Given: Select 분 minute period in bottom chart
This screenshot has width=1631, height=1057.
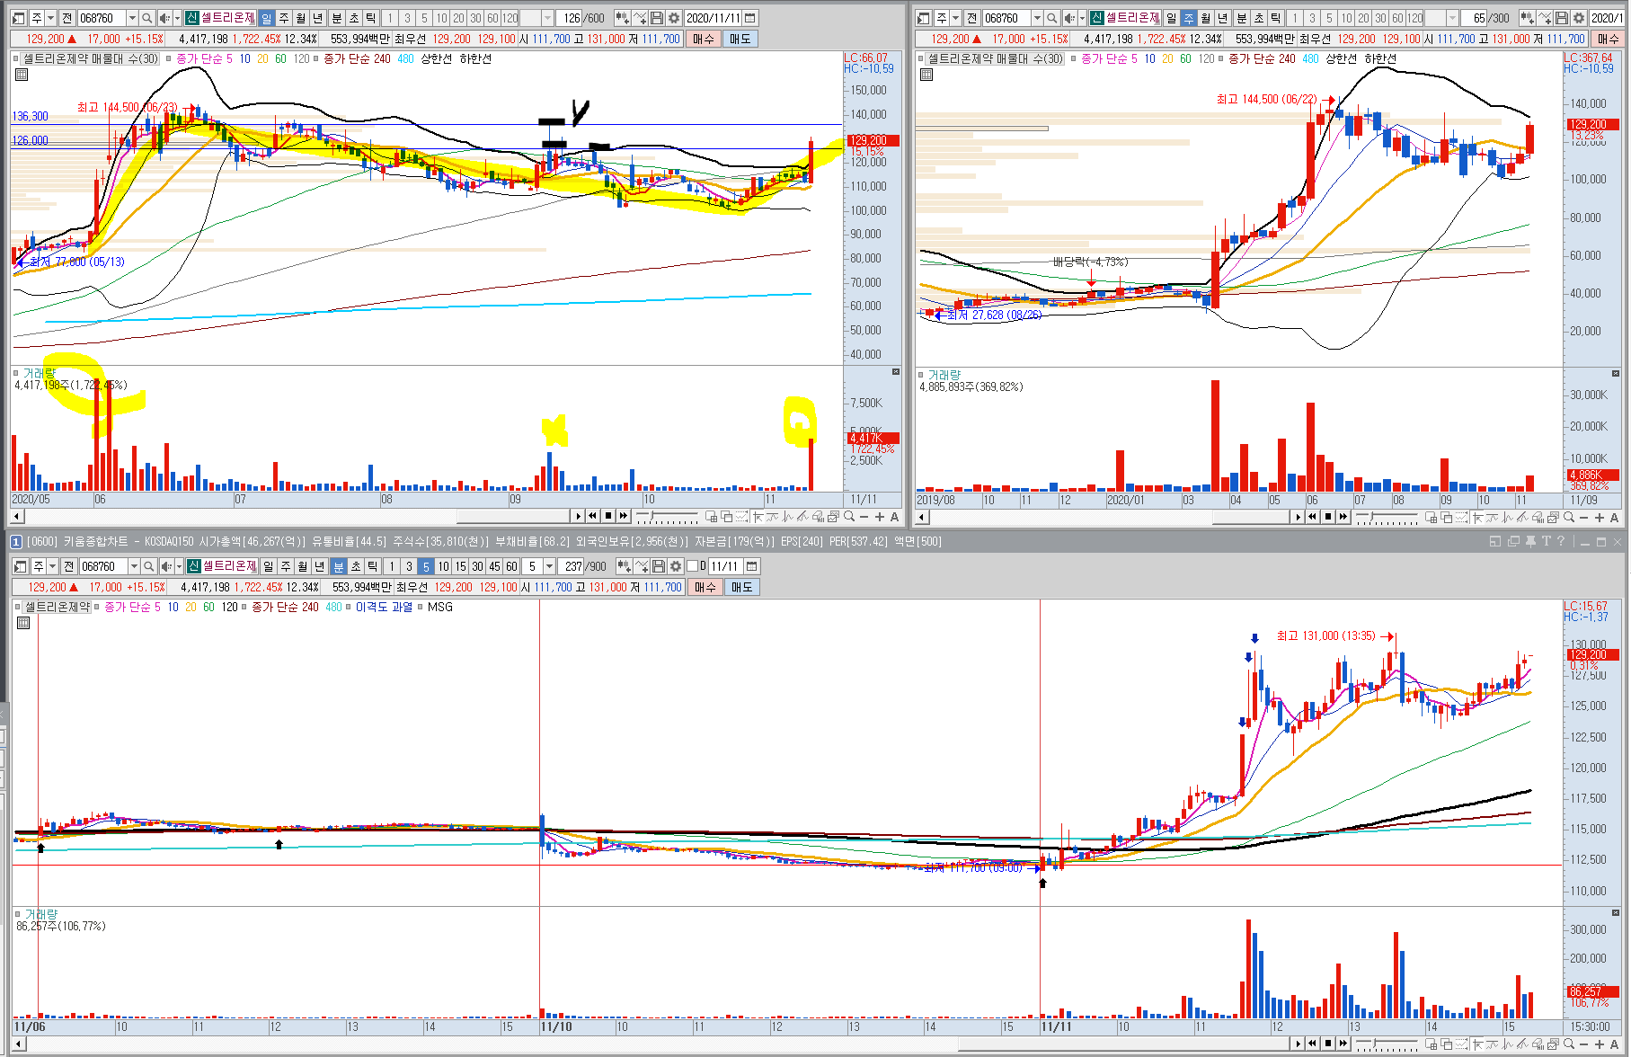Looking at the screenshot, I should point(338,566).
